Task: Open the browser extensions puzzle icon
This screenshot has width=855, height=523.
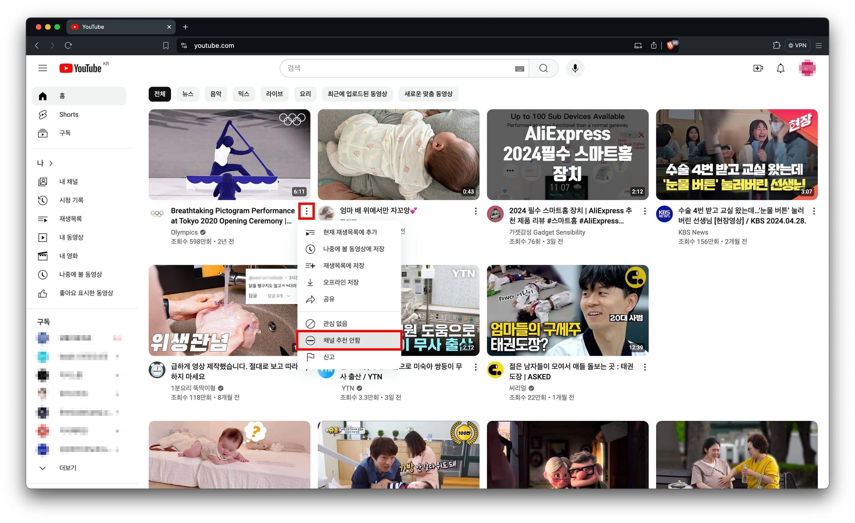Action: pyautogui.click(x=776, y=45)
